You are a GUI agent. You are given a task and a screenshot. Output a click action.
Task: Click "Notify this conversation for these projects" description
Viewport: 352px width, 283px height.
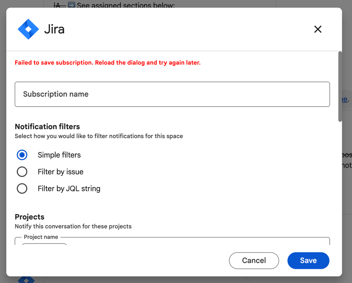(73, 227)
